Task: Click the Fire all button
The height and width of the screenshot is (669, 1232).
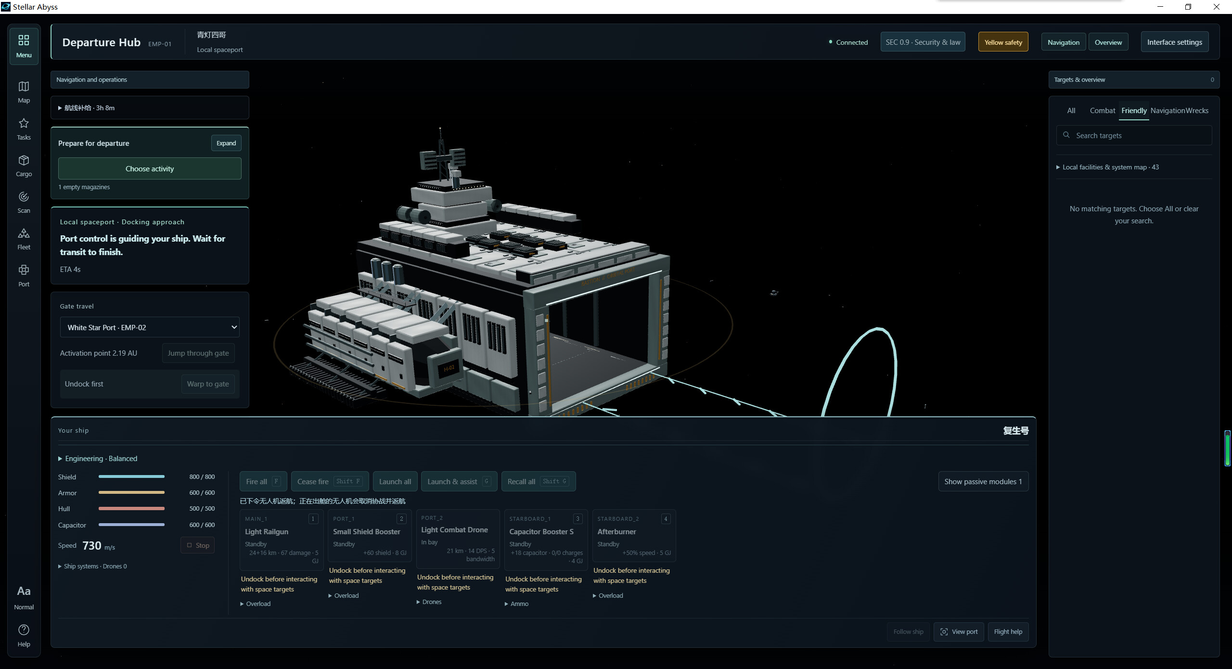Action: coord(263,481)
